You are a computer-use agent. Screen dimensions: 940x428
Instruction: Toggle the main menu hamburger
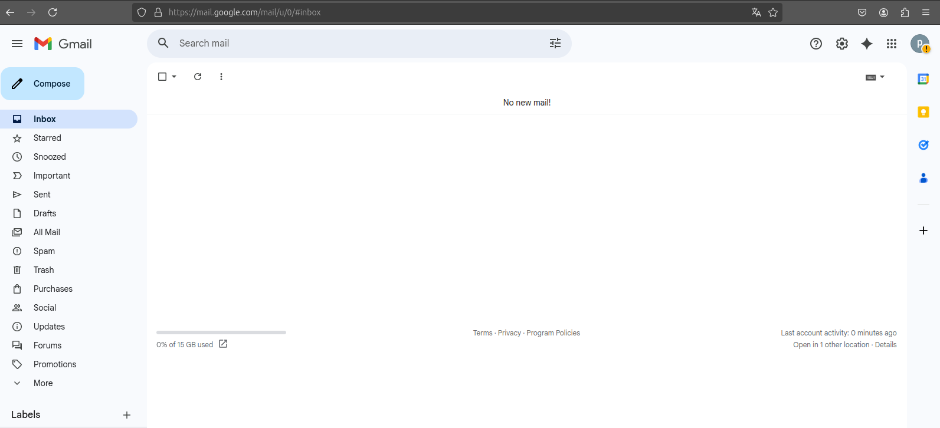(17, 44)
